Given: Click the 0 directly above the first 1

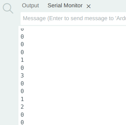Looking at the screenshot, I should [22, 52].
